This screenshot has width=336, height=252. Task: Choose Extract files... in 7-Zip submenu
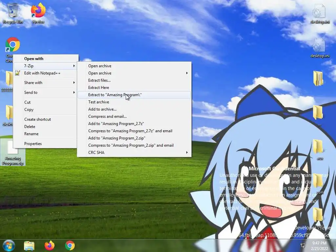pyautogui.click(x=134, y=81)
